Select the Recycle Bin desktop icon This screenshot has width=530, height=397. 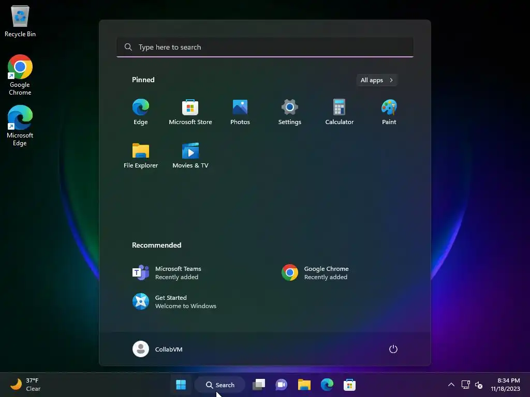[x=20, y=20]
